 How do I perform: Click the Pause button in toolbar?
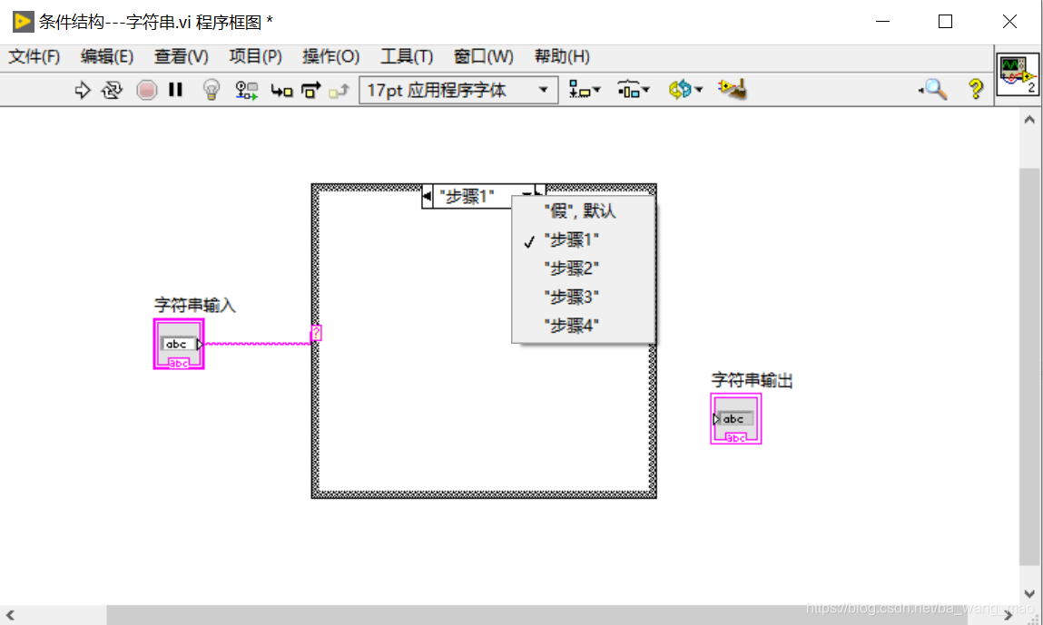click(x=175, y=89)
